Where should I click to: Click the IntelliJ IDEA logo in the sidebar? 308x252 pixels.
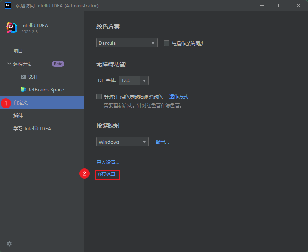[x=12, y=27]
